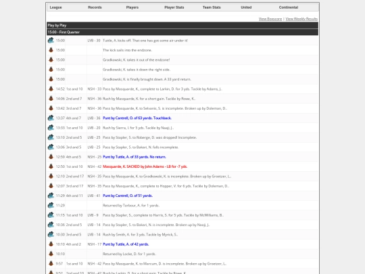Screen dimensions: 365x274
Task: Click the 'Play by Play' header bar
Action: (182, 25)
